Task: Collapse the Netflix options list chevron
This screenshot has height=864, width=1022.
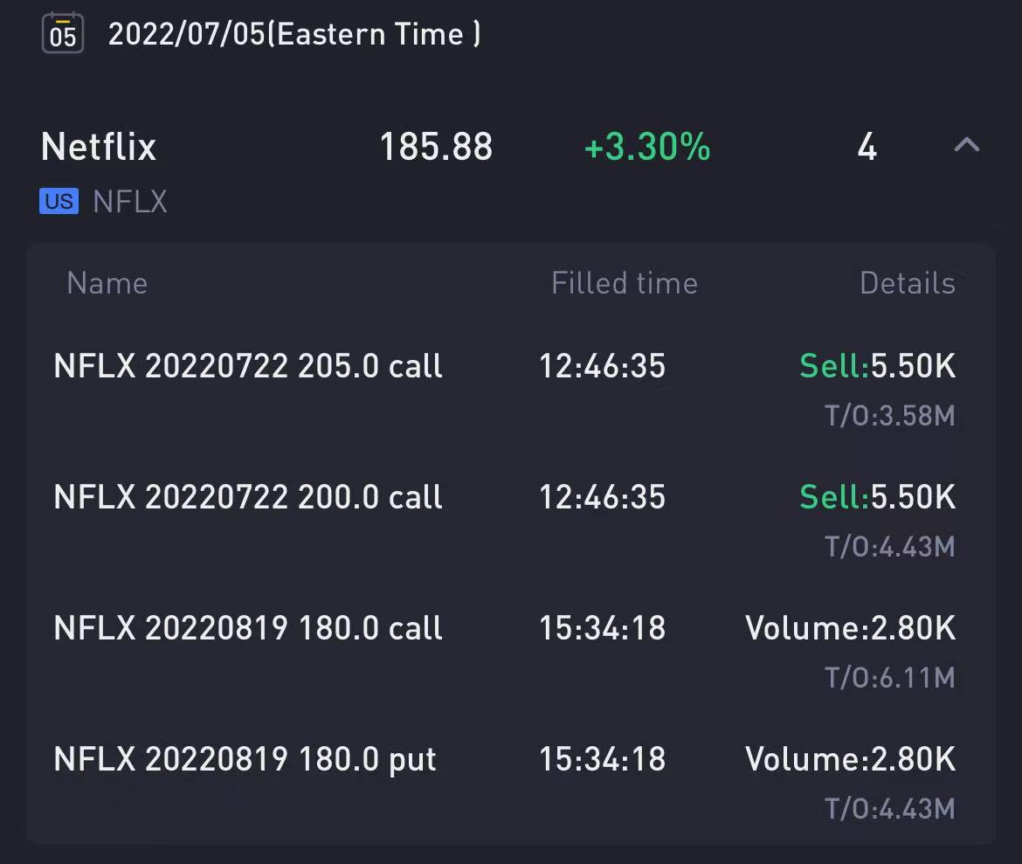Action: point(966,146)
